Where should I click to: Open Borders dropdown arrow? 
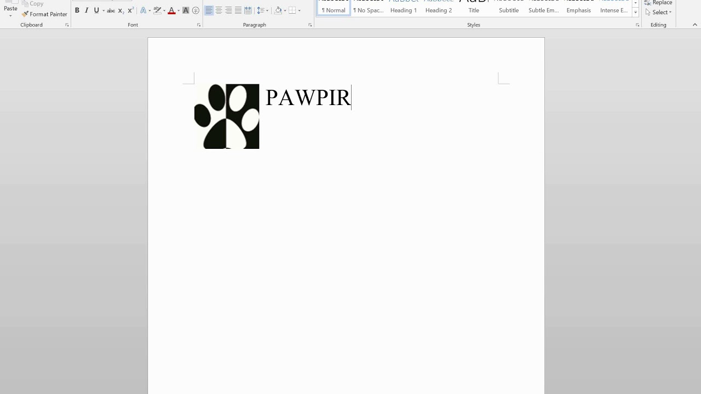(x=299, y=10)
